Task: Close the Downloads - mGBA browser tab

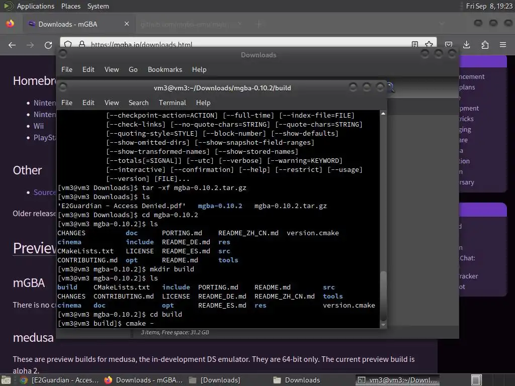Action: coord(127,24)
